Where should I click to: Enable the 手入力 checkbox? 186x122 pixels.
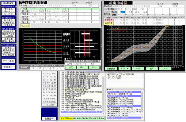click(x=65, y=59)
